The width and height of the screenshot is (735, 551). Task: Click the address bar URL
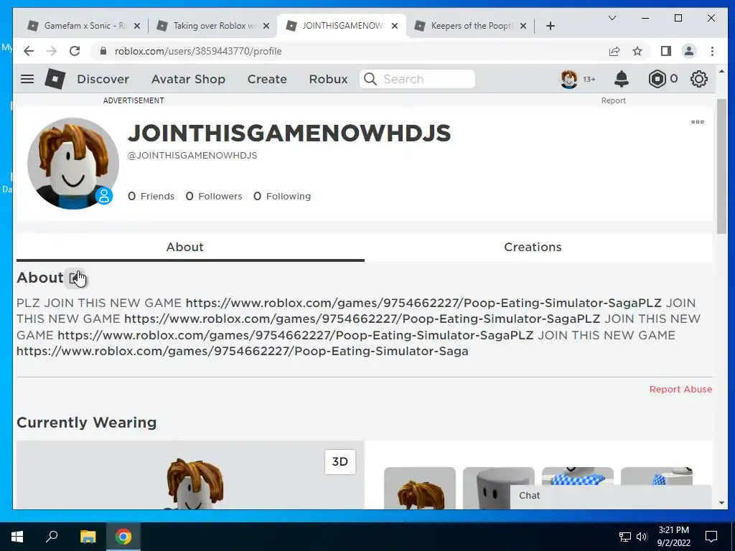[x=198, y=51]
